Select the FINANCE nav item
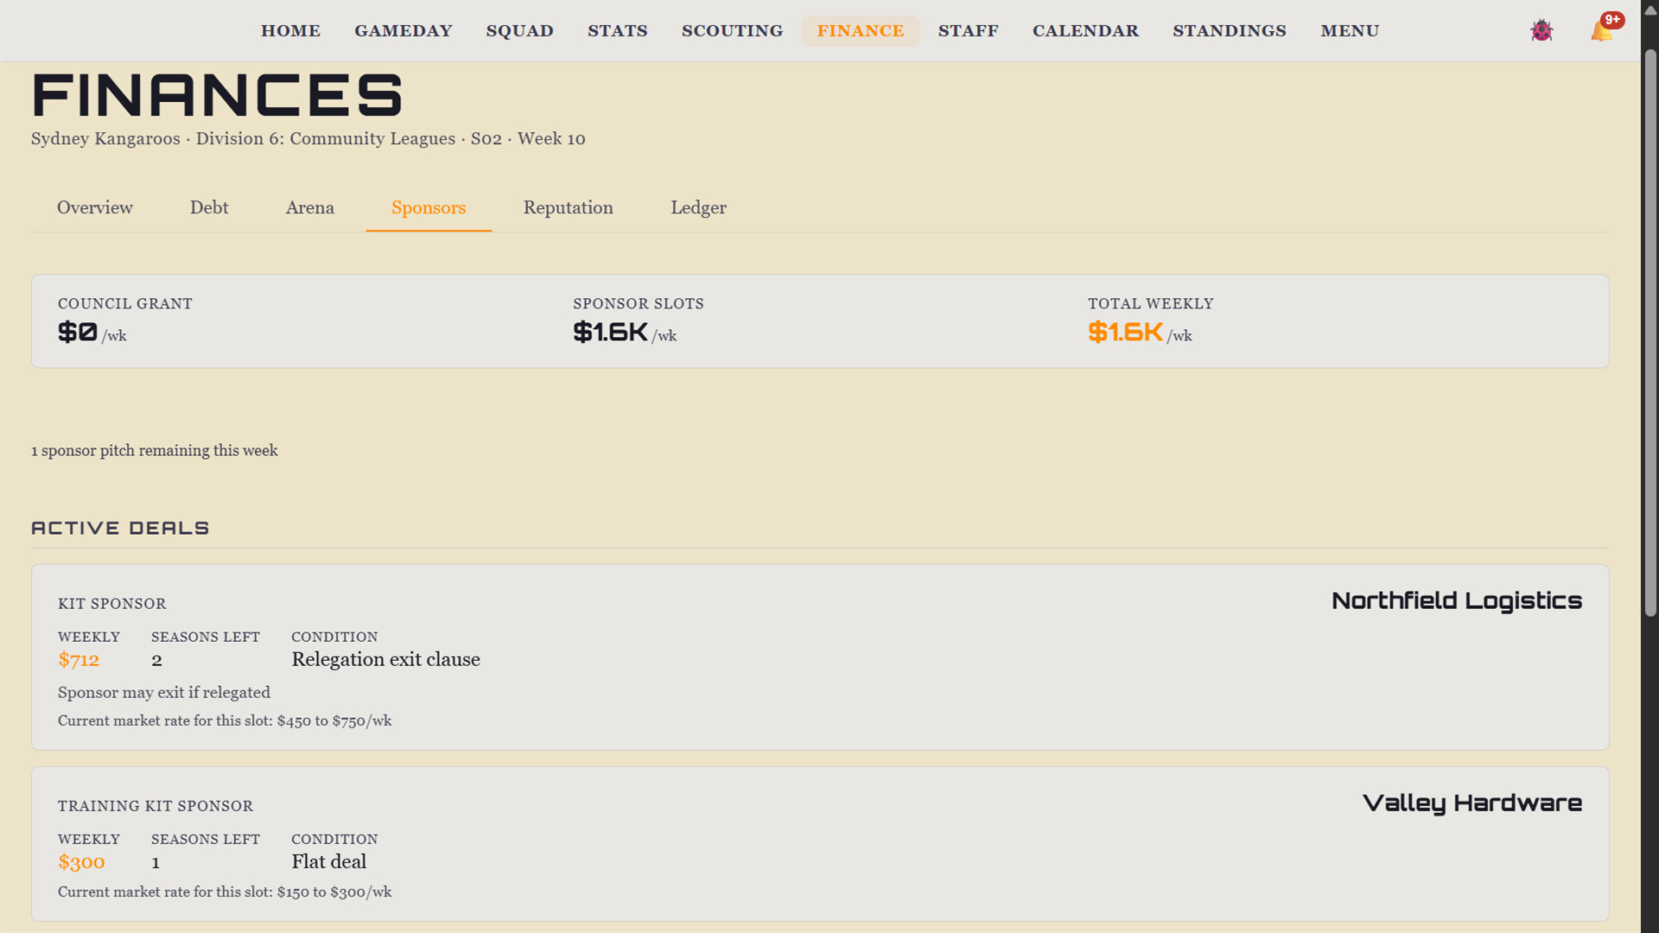The height and width of the screenshot is (933, 1659). click(x=861, y=31)
